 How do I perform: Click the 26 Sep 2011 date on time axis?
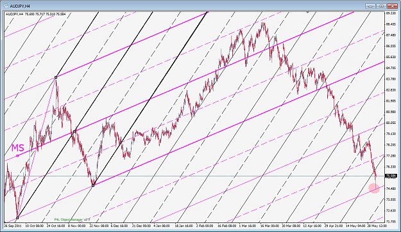pyautogui.click(x=13, y=226)
